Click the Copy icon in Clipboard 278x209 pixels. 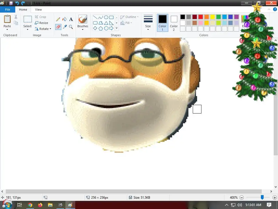point(16,23)
